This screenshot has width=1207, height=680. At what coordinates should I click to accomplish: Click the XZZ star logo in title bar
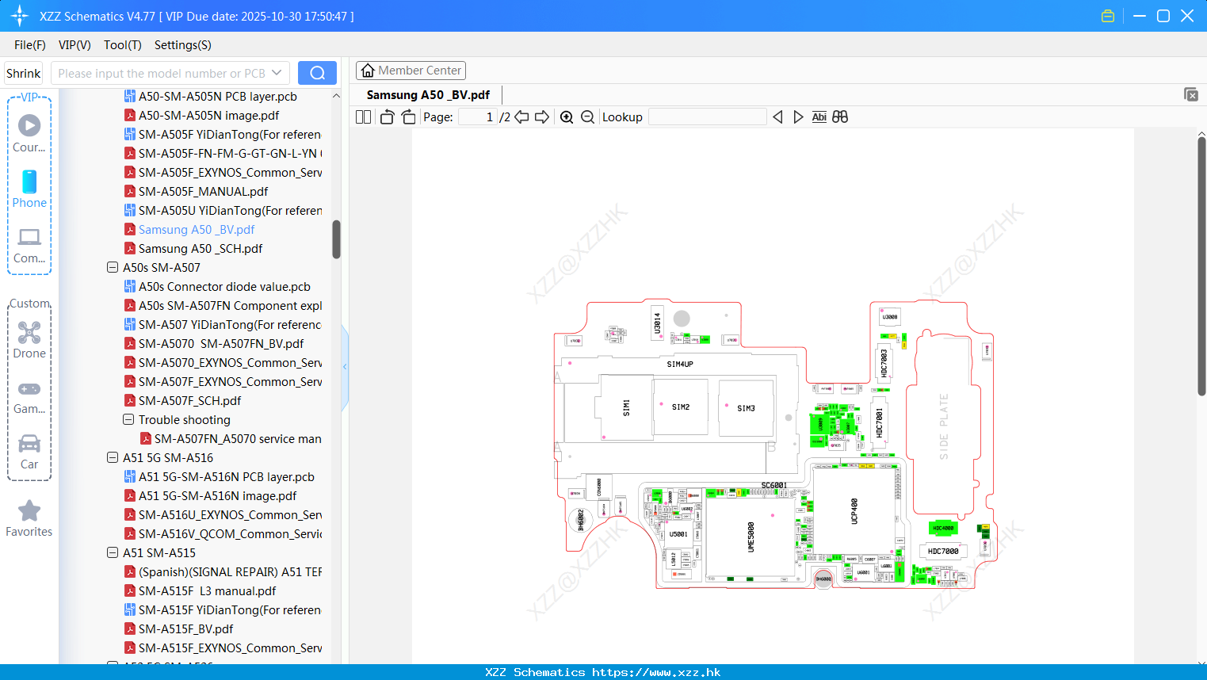[20, 16]
